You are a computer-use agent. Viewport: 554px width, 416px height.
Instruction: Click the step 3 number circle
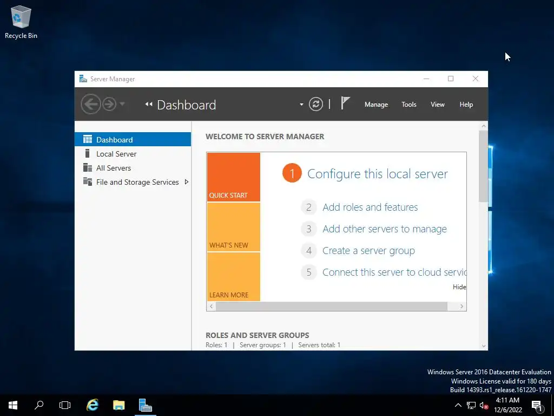click(309, 229)
